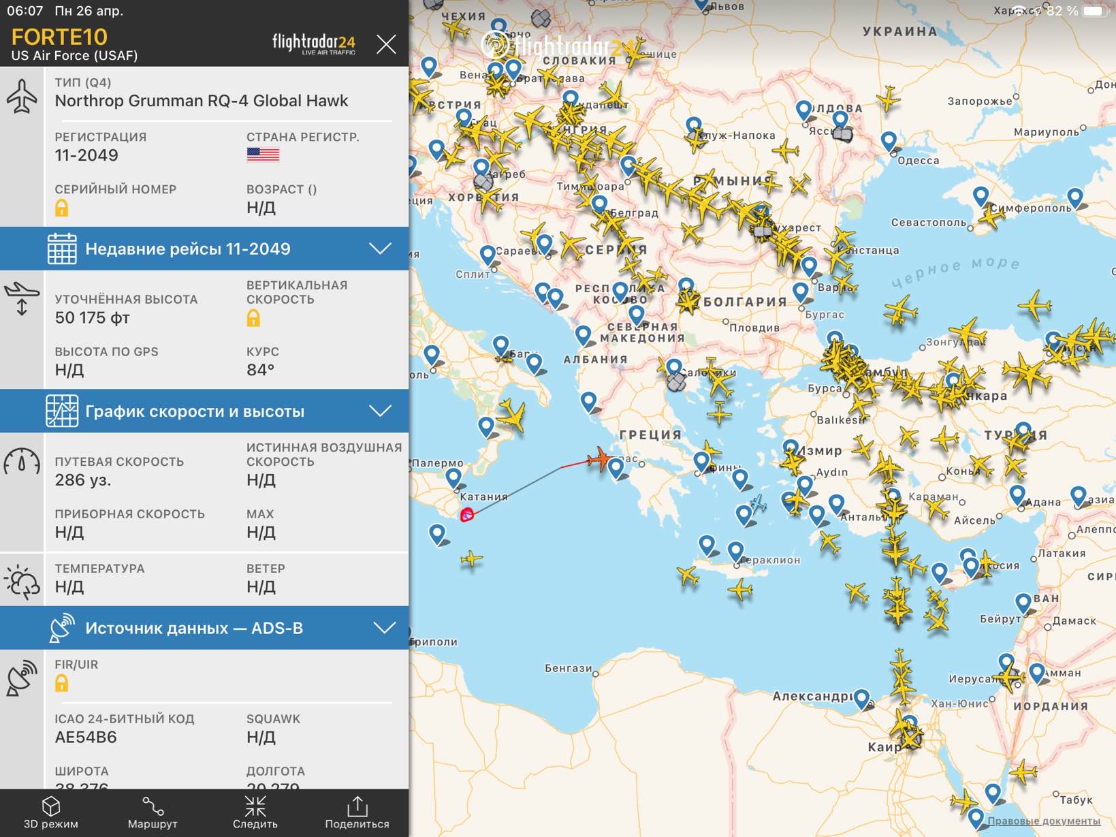Image resolution: width=1116 pixels, height=837 pixels.
Task: Click the Дамаск city label
Action: (x=1074, y=620)
